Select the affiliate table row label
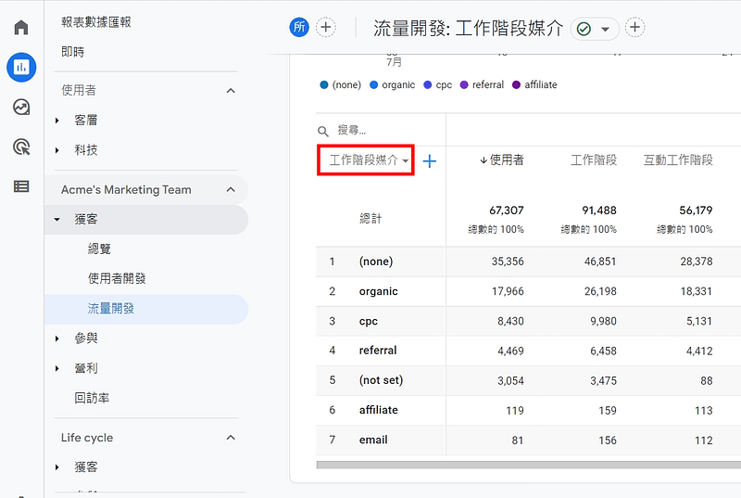741x498 pixels. 378,410
